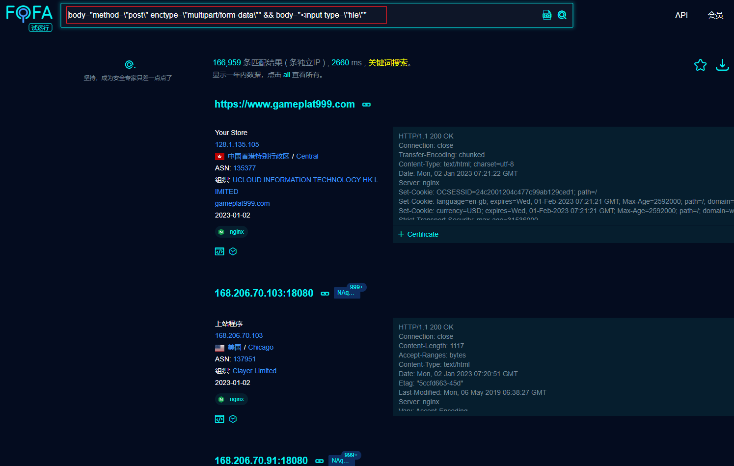This screenshot has height=466, width=734.
Task: Click the 'Set-Cookie: OCSESSID' header line
Action: (498, 192)
